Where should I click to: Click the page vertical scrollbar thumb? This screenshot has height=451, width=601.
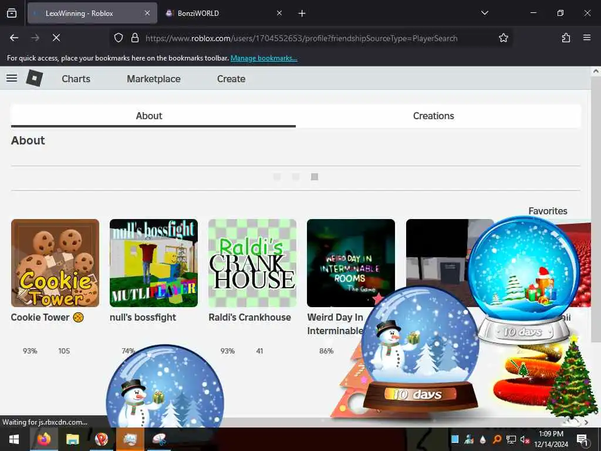595,209
